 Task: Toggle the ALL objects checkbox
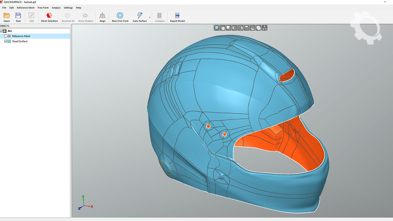click(x=2, y=31)
